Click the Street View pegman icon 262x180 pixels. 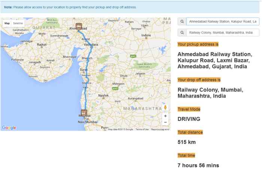(x=165, y=108)
